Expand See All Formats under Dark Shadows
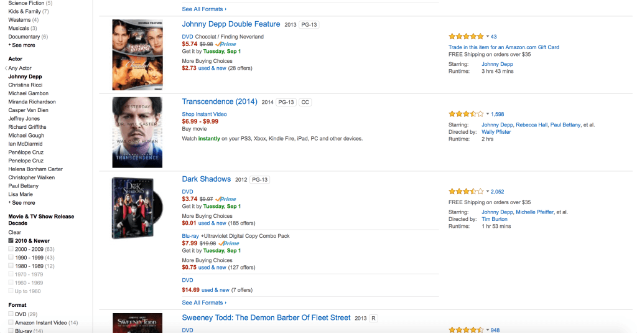Viewport: 637px width, 333px height. (204, 303)
